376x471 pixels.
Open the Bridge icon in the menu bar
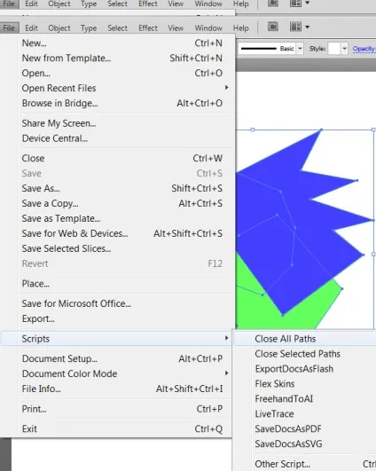coord(273,27)
